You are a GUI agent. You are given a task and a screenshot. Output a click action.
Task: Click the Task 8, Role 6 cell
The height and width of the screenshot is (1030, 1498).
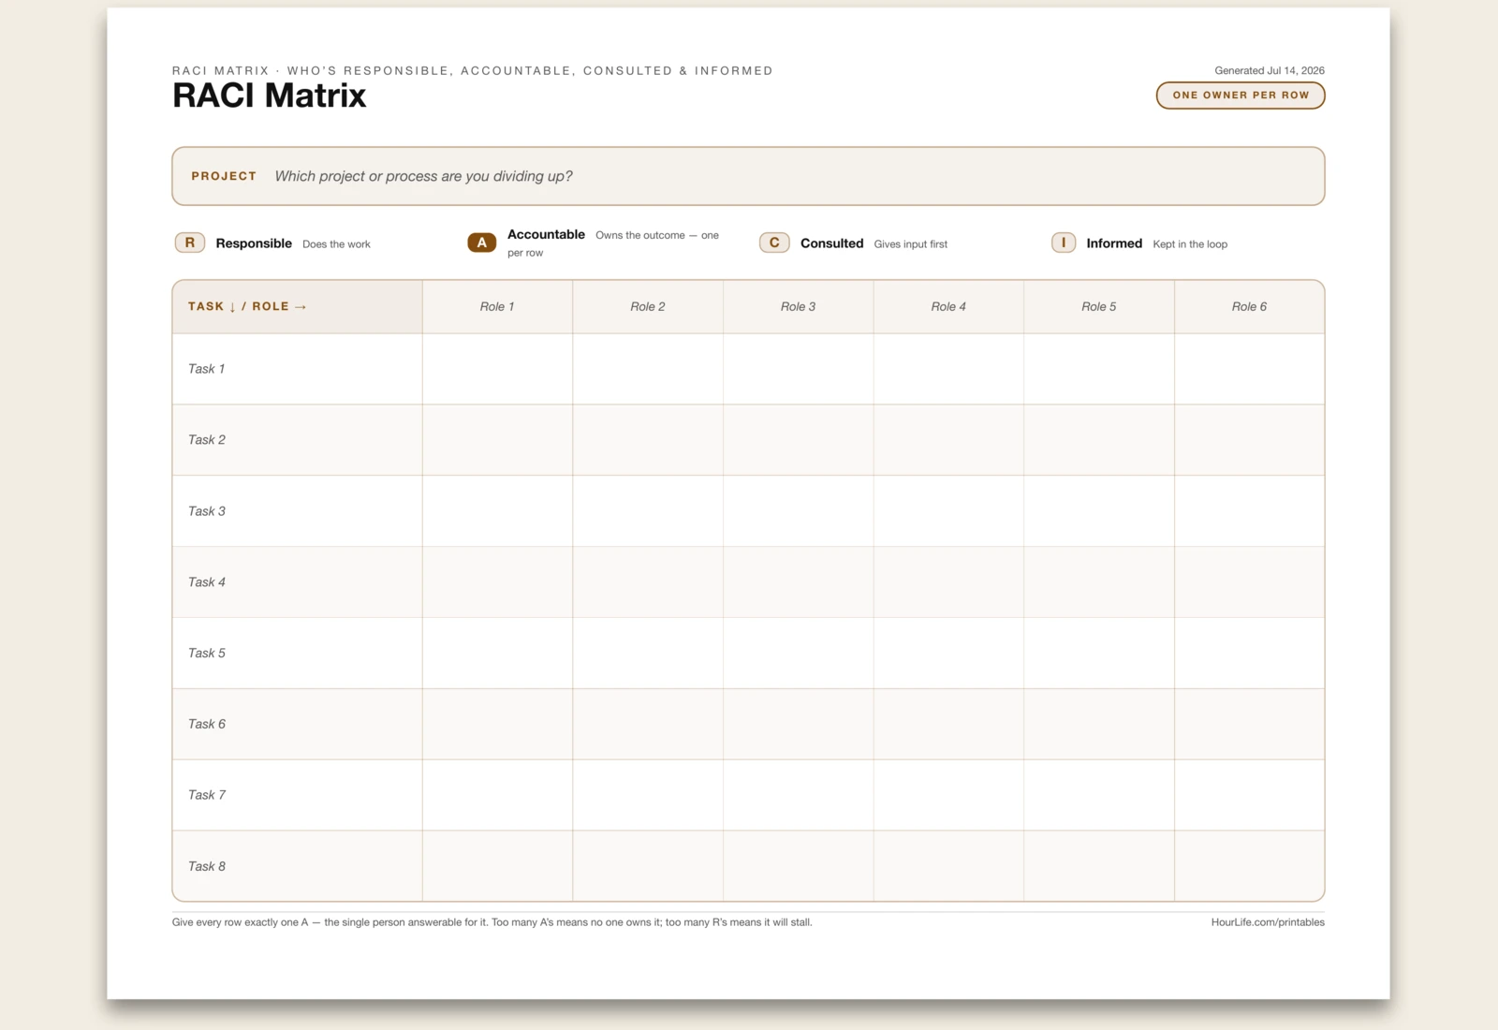[x=1250, y=866]
